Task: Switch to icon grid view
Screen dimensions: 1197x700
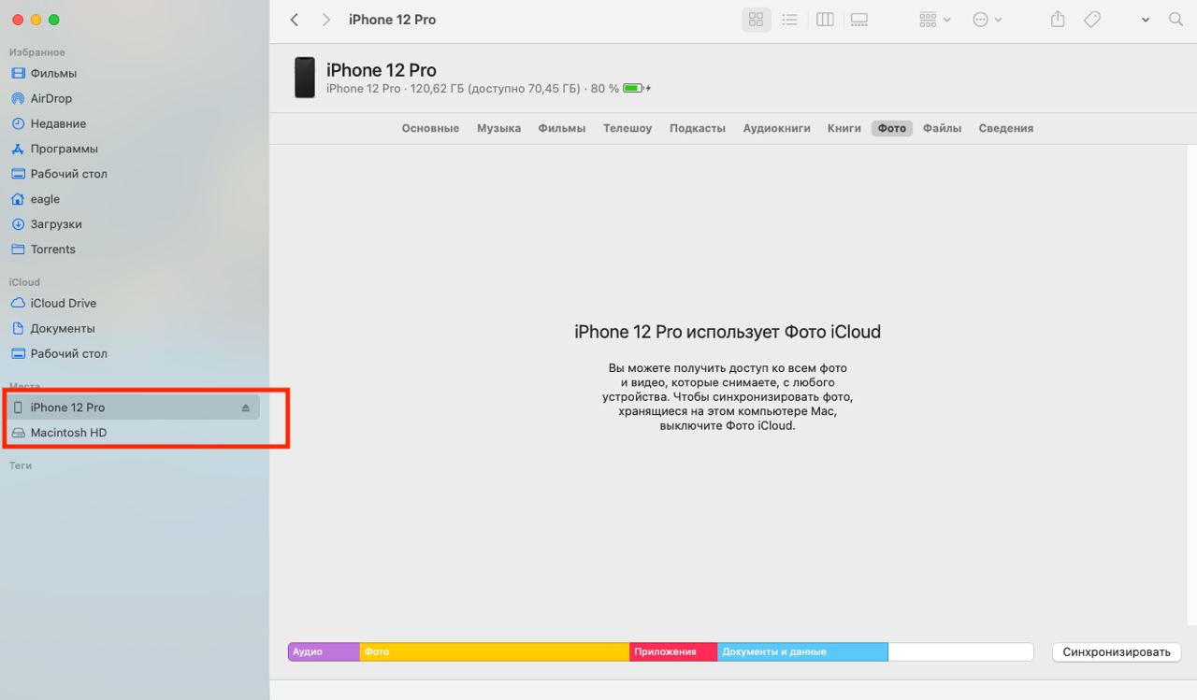Action: point(757,20)
